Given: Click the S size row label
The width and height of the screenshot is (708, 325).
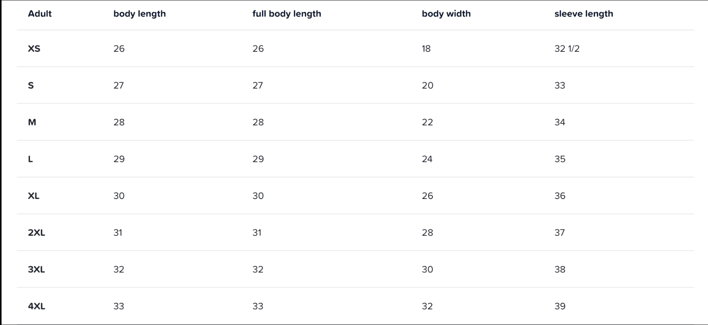Looking at the screenshot, I should tap(31, 85).
